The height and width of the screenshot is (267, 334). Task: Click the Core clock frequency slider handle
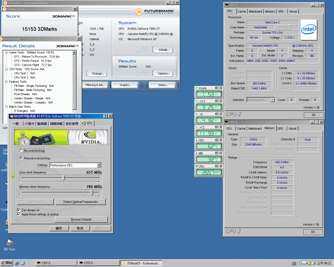point(63,178)
